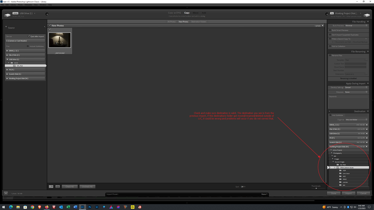Open File Explorer from taskbar
Screen dimensions: 374x210
tap(18, 207)
